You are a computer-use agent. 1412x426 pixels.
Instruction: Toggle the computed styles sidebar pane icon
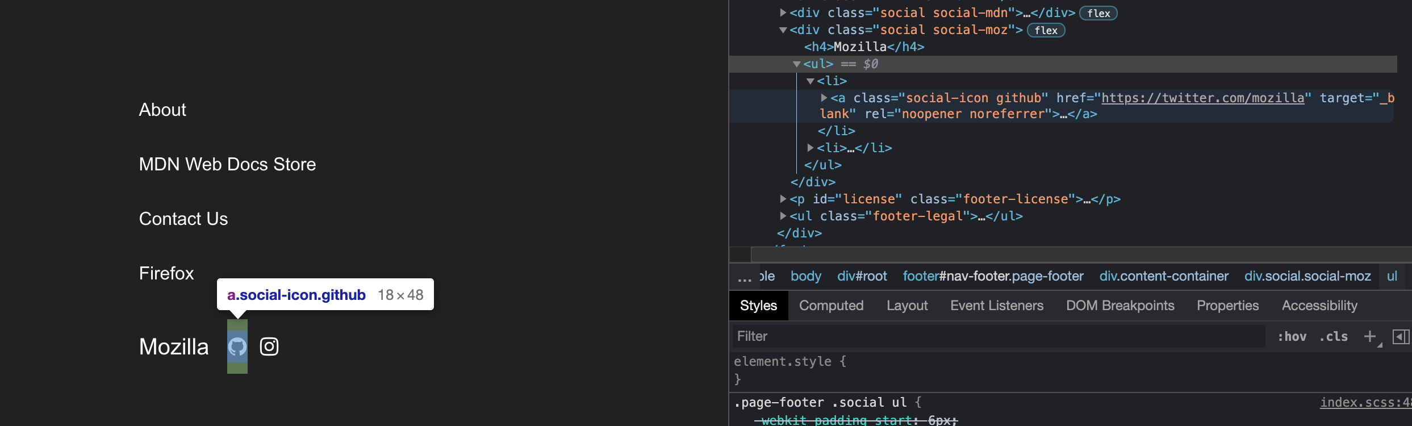[x=1401, y=337]
